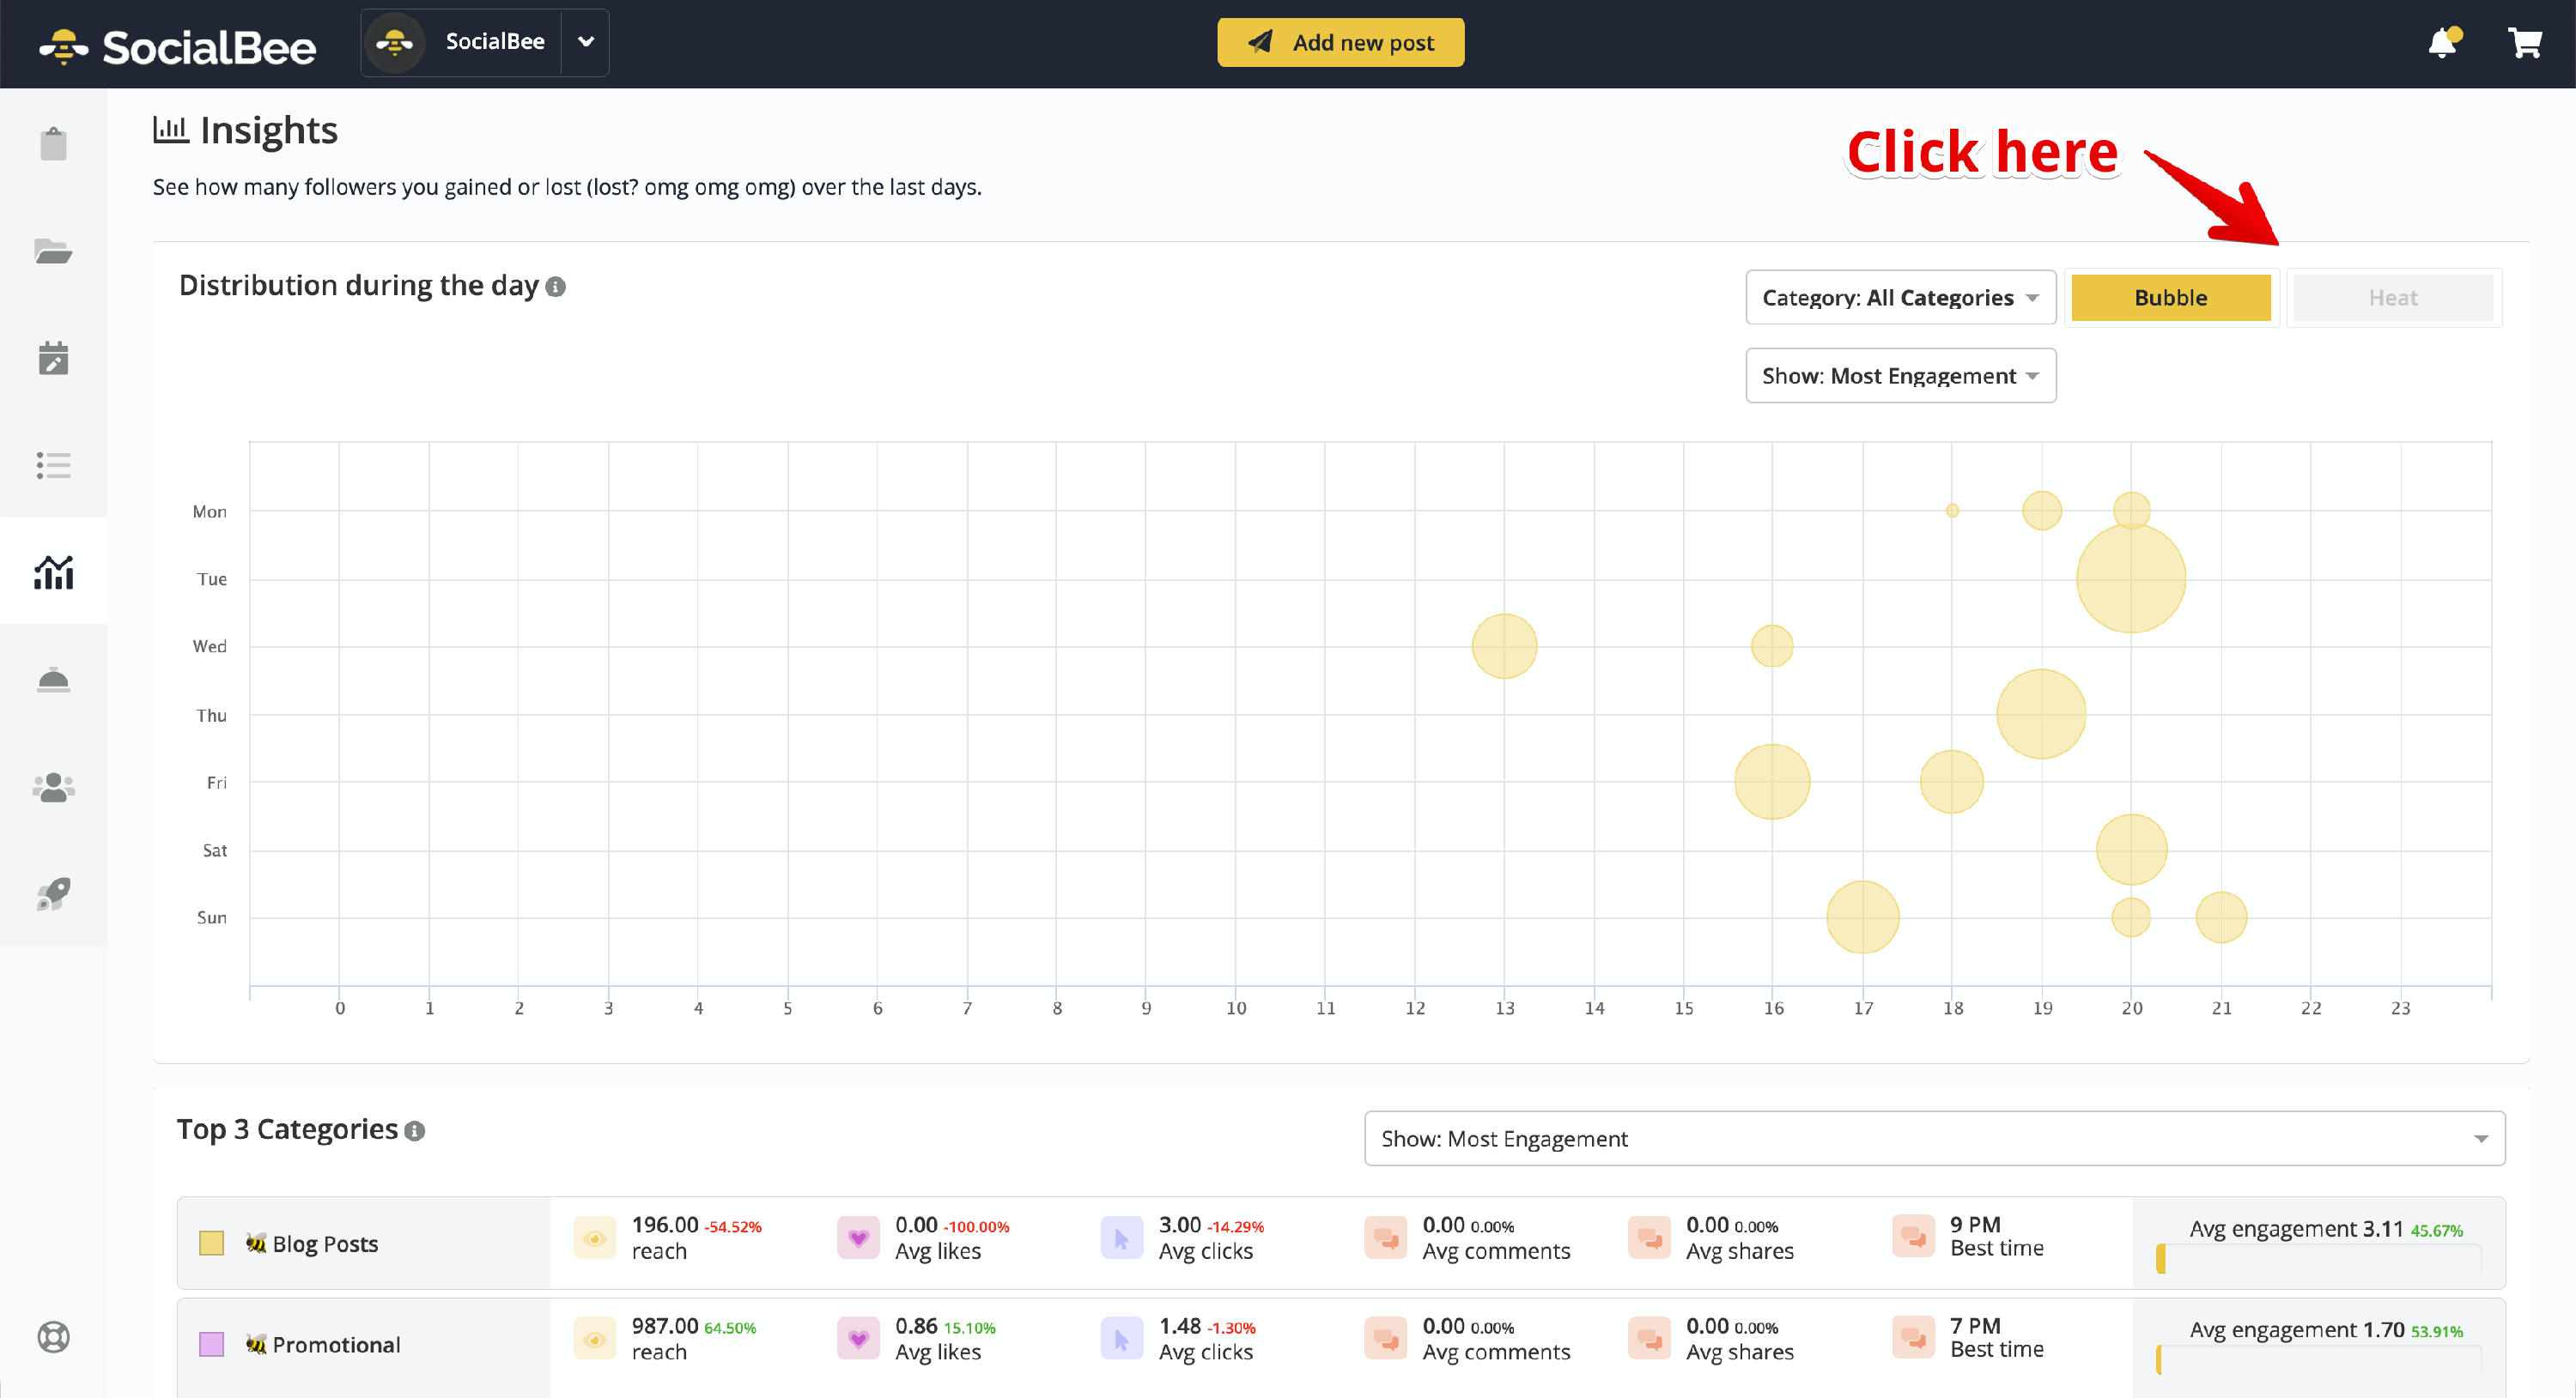
Task: Click Blog Posts Avg engagement progress bar
Action: (2319, 1259)
